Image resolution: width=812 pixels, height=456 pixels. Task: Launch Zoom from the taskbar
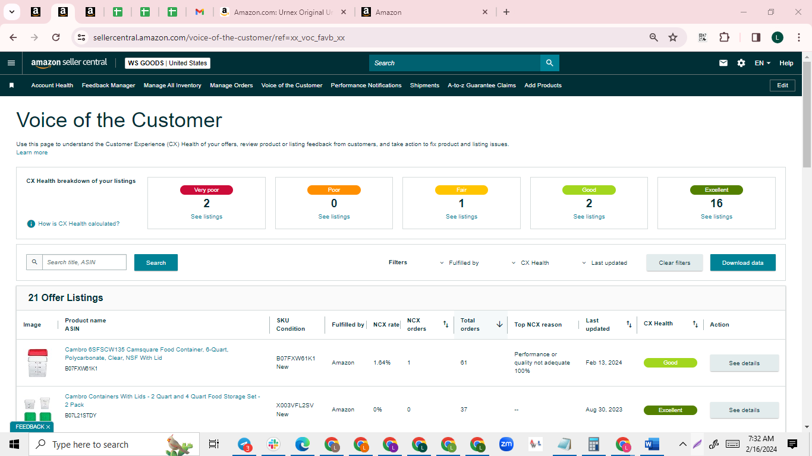[x=506, y=444]
